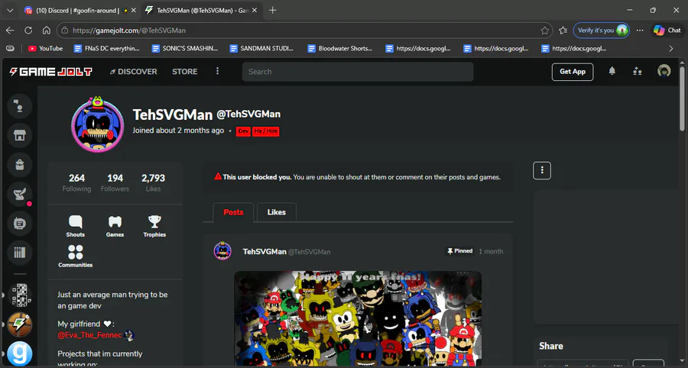The height and width of the screenshot is (368, 688).
Task: View TehSVGMan's Games
Action: point(115,226)
